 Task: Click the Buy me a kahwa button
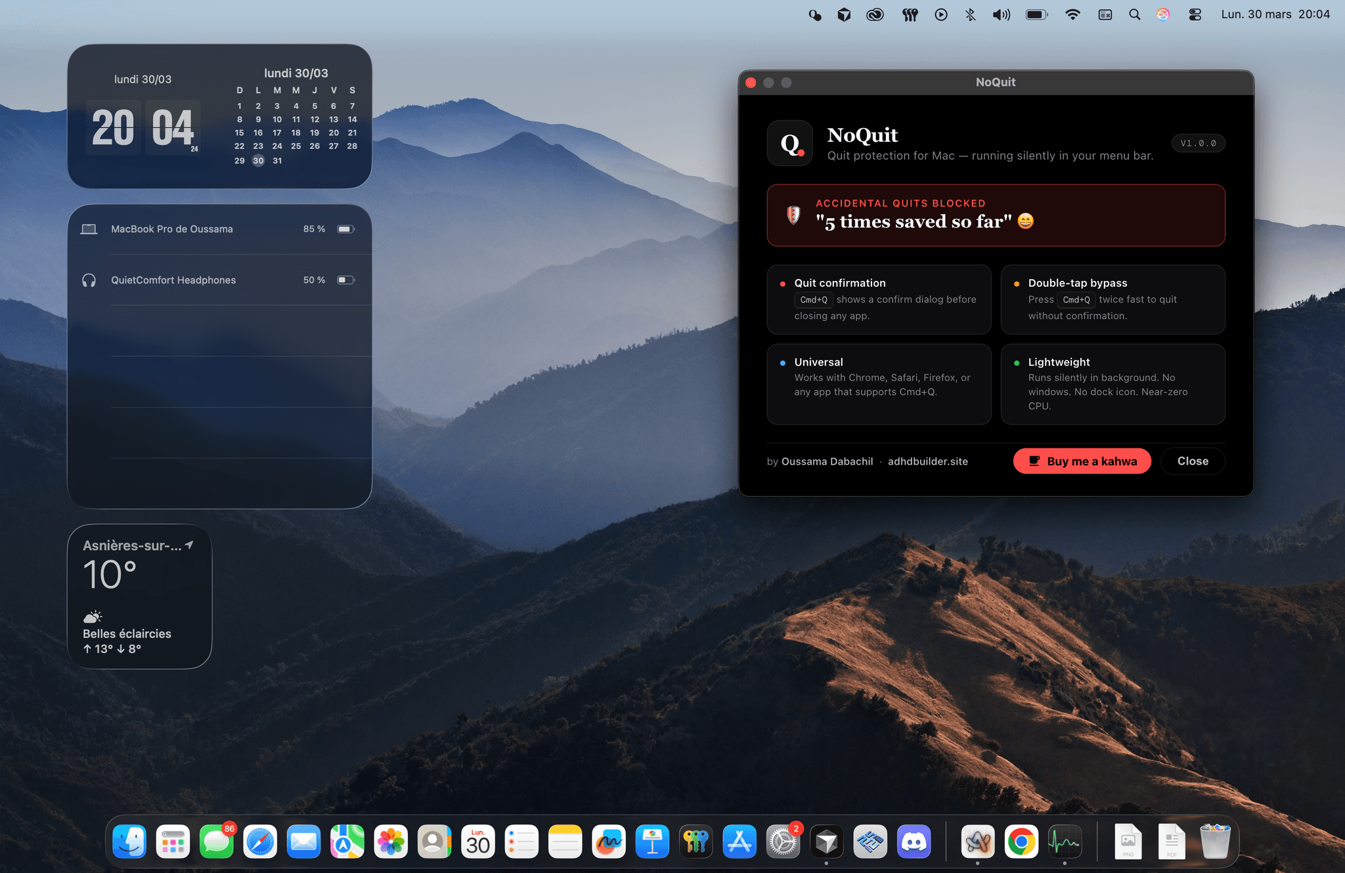coord(1082,461)
